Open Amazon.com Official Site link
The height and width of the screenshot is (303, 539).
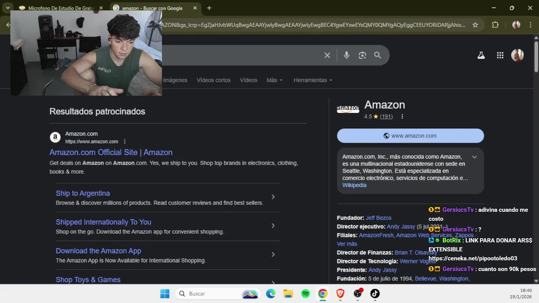click(111, 152)
